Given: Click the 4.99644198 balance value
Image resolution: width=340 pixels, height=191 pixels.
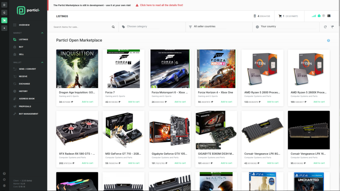Looking at the screenshot, I should 264,16.
